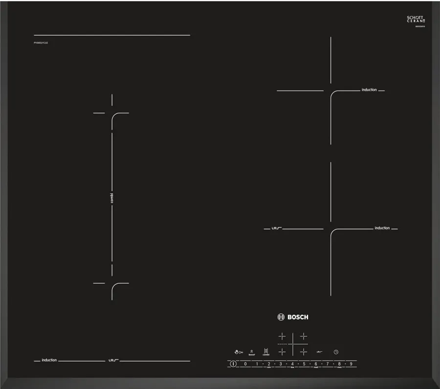The height and width of the screenshot is (389, 440).
Task: Tap the timer clock icon
Action: point(336,352)
